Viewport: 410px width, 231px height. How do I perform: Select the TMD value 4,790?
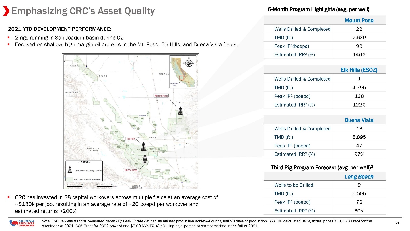(359, 87)
